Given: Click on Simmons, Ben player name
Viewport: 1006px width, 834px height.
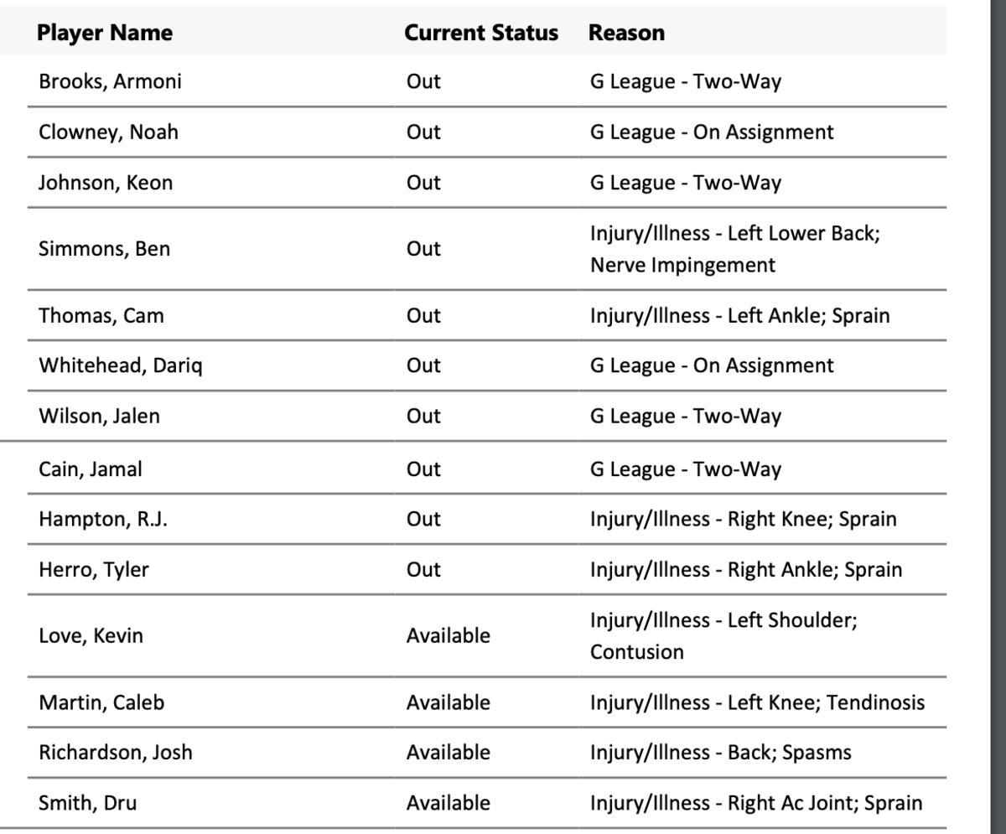Looking at the screenshot, I should pyautogui.click(x=104, y=249).
